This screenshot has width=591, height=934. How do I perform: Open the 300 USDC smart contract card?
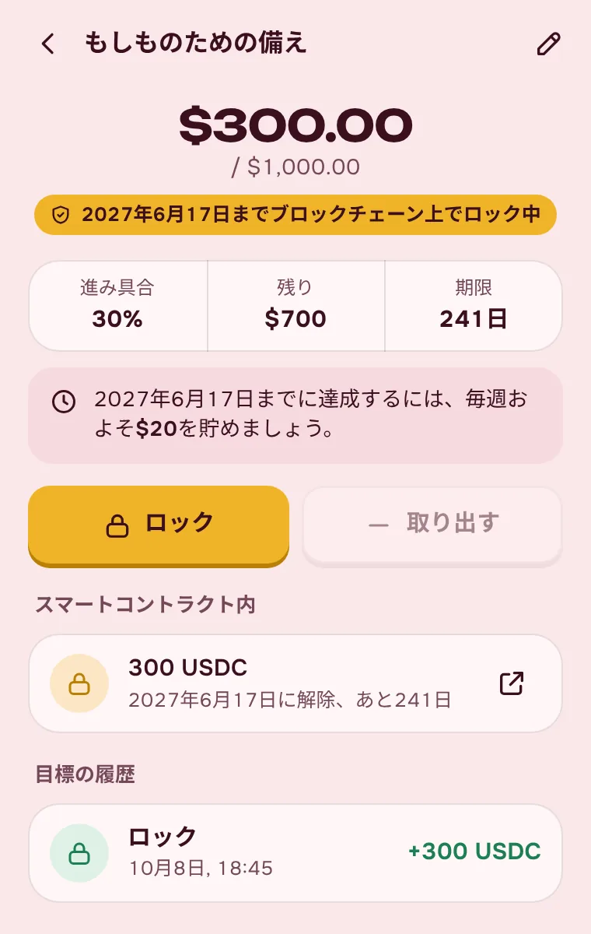click(295, 683)
